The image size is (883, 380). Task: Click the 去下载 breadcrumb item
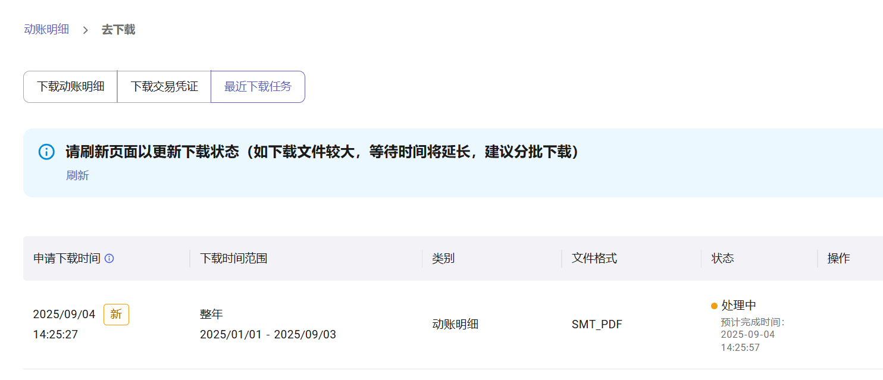(118, 29)
